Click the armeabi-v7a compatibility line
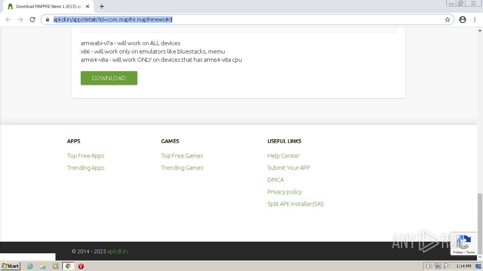The height and width of the screenshot is (271, 483). [131, 43]
